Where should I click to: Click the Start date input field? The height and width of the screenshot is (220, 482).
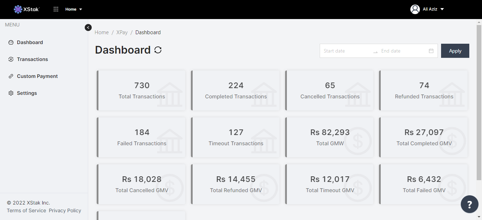click(346, 51)
